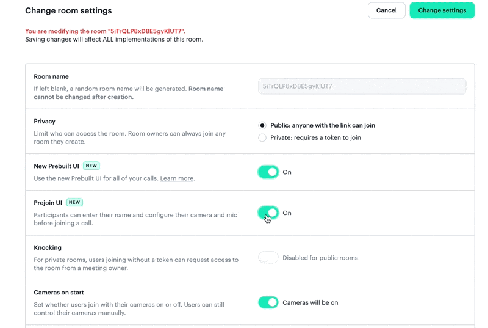
Task: Click the Change room settings heading
Action: (68, 10)
